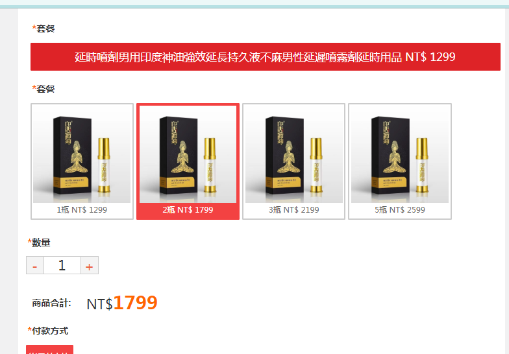Click the 1瓶 NT$ 1299 price label
This screenshot has height=354, width=509.
point(82,210)
